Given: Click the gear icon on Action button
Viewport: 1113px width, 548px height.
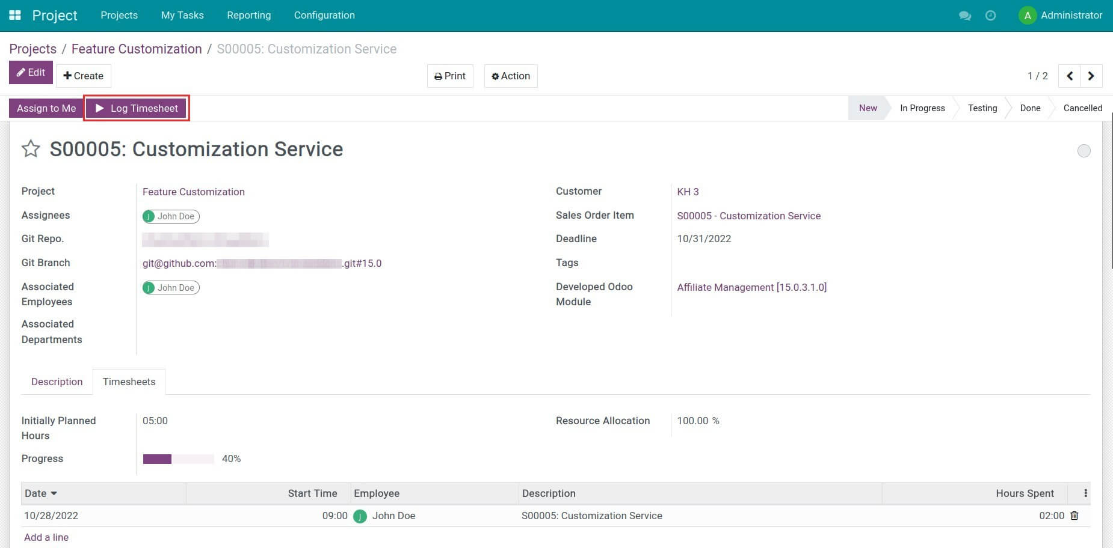Looking at the screenshot, I should coord(495,76).
